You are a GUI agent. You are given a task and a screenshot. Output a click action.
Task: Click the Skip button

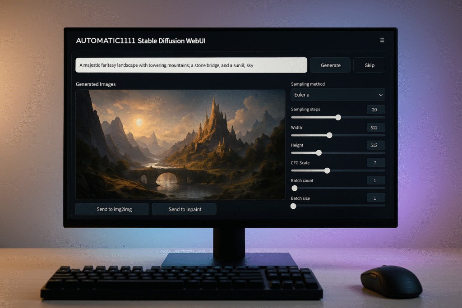369,65
